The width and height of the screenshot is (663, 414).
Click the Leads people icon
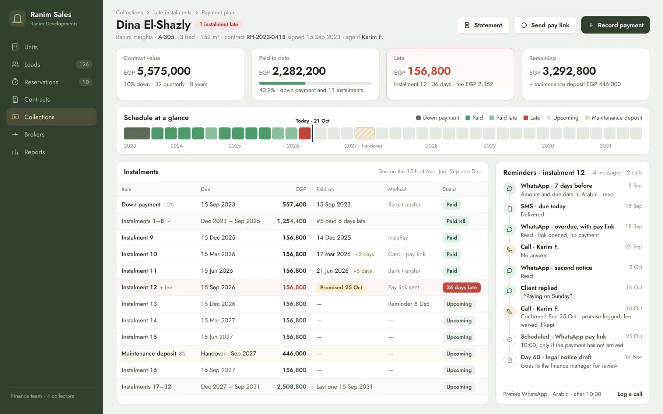tap(15, 64)
